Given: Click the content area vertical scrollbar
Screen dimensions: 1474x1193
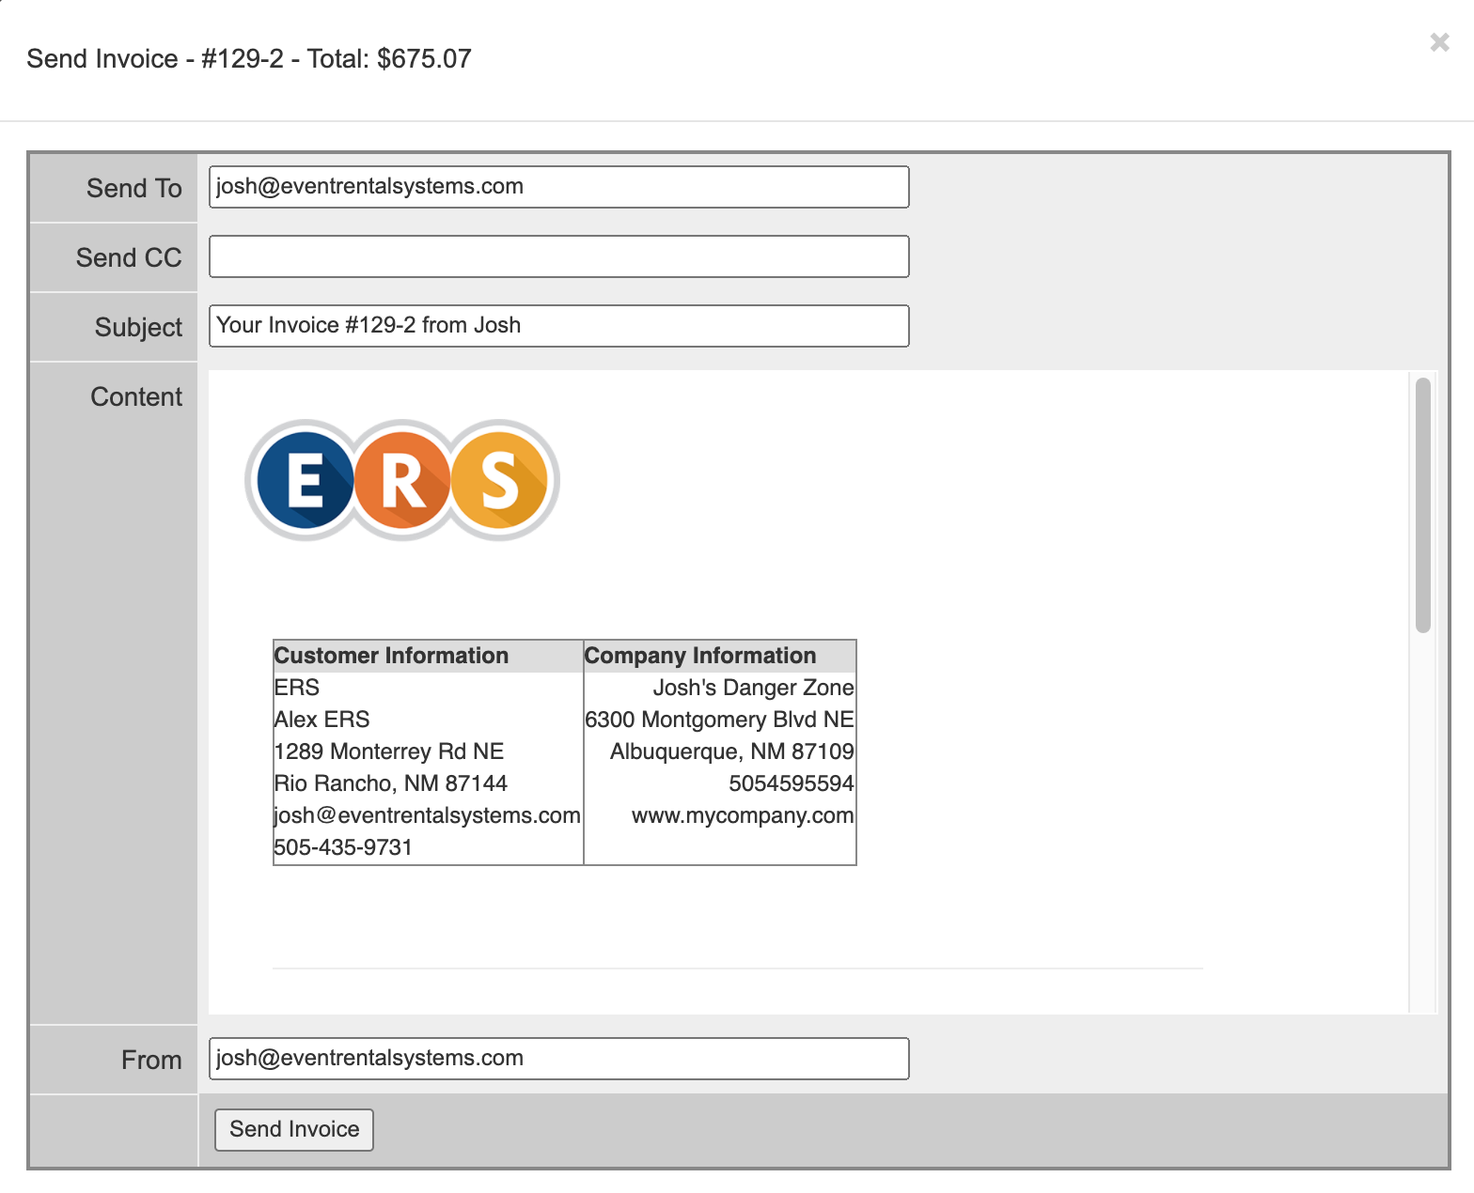Looking at the screenshot, I should tap(1422, 505).
